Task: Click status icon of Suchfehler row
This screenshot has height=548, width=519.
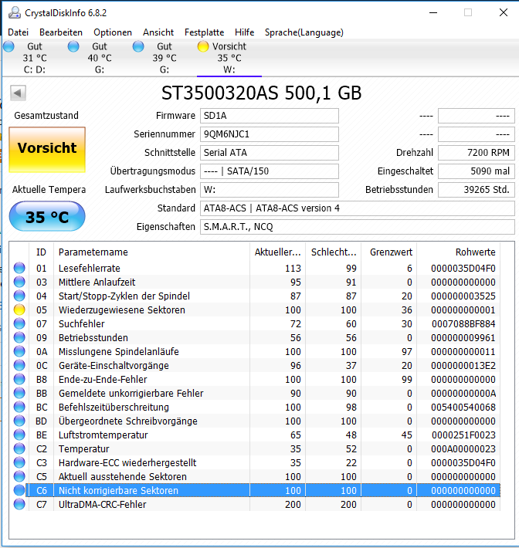Action: (19, 323)
